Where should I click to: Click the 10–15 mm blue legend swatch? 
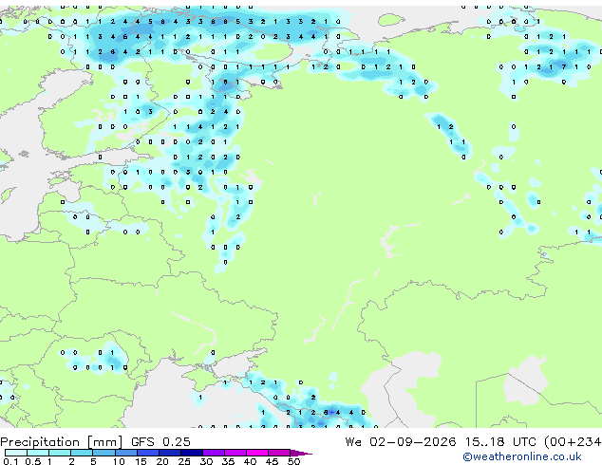tap(126, 453)
